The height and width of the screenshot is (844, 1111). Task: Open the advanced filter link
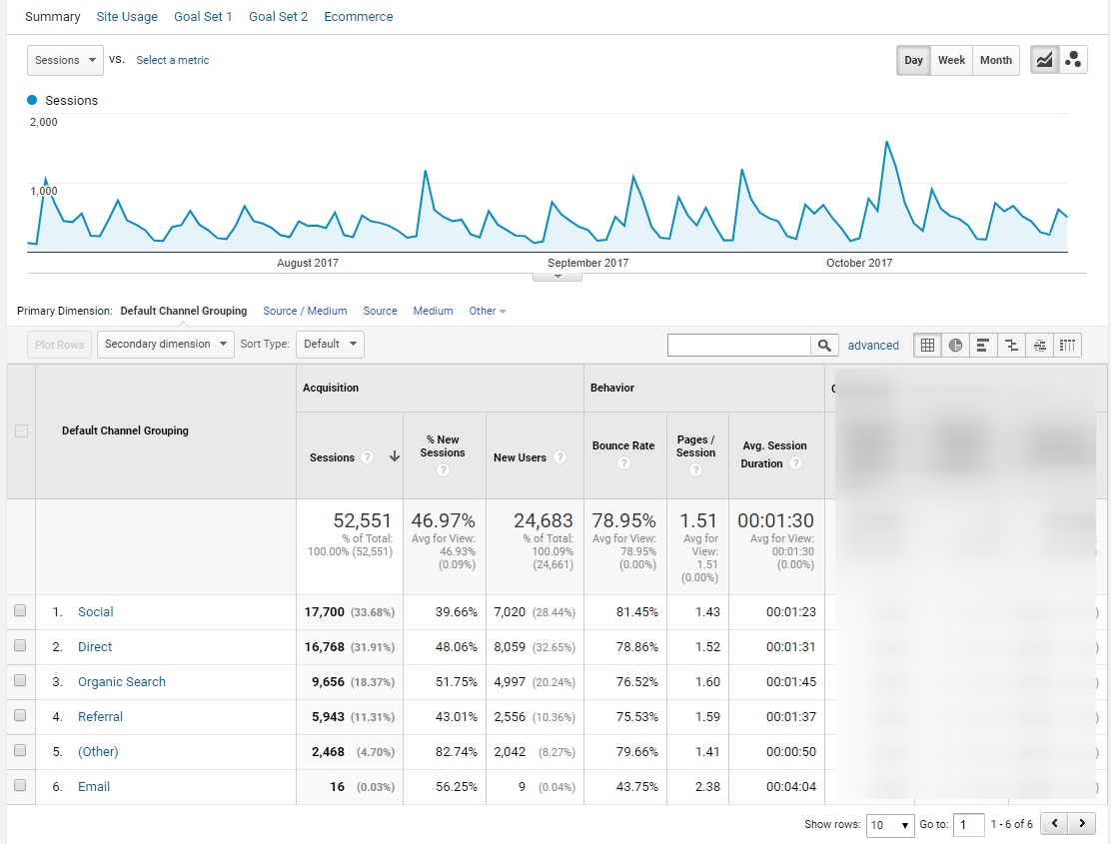click(873, 346)
